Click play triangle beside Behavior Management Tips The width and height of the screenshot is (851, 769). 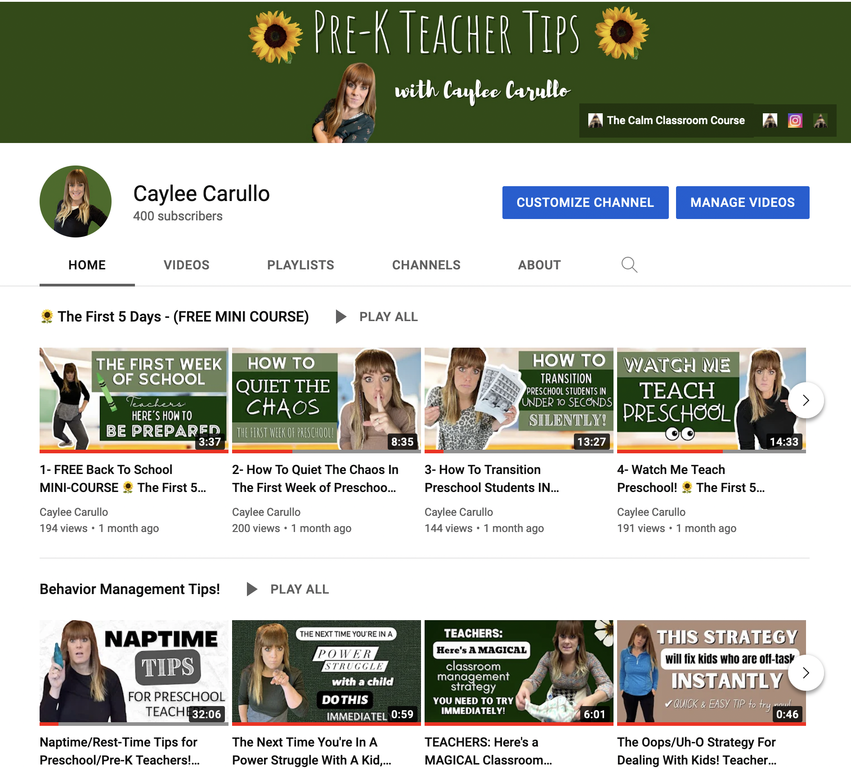(252, 589)
